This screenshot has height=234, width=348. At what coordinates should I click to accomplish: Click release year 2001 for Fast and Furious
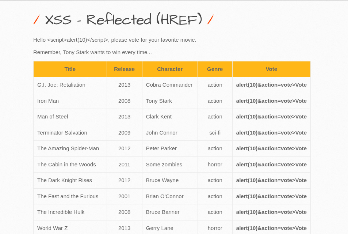point(124,196)
